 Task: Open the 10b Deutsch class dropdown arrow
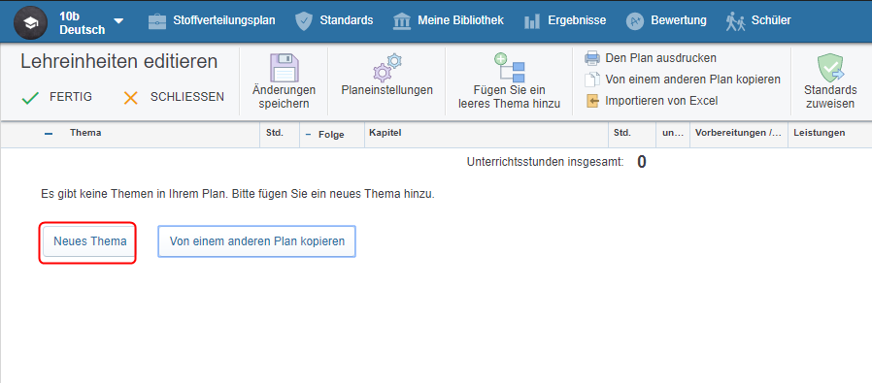[x=118, y=21]
